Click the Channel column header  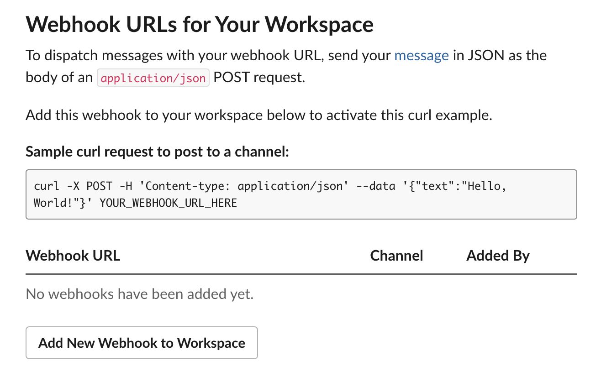point(396,255)
